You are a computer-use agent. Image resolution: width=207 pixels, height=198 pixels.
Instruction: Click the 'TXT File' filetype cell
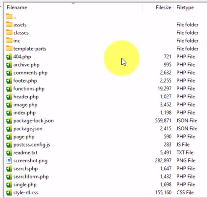click(185, 153)
